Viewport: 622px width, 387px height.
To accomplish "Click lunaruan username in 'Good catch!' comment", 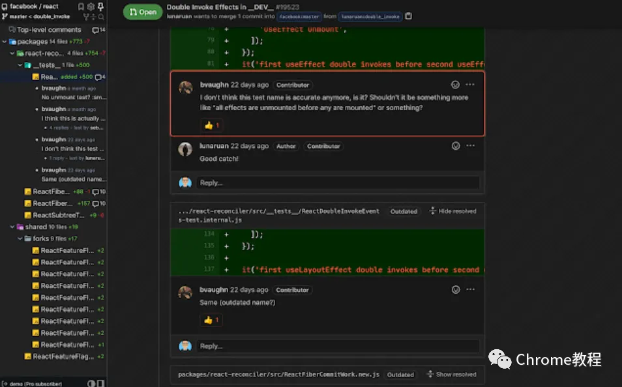I will tap(215, 146).
